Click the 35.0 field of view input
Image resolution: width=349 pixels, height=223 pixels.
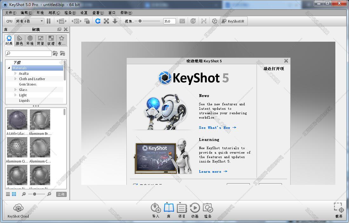(169, 21)
